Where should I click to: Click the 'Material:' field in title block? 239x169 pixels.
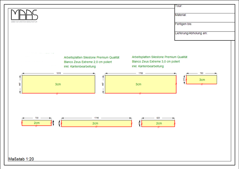point(205,18)
